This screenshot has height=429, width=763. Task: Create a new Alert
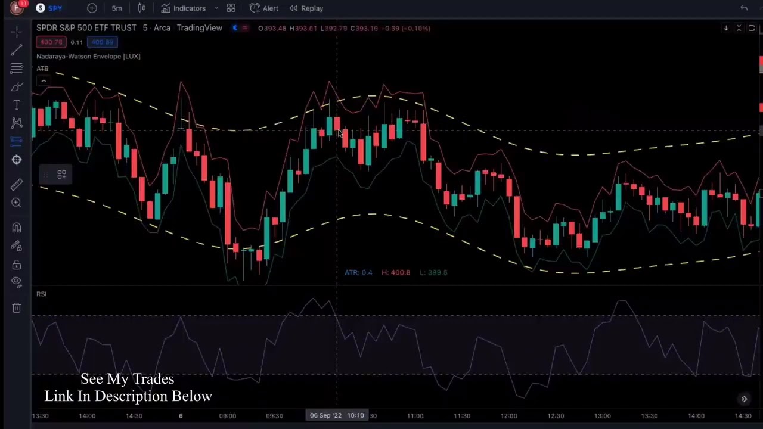pos(264,8)
